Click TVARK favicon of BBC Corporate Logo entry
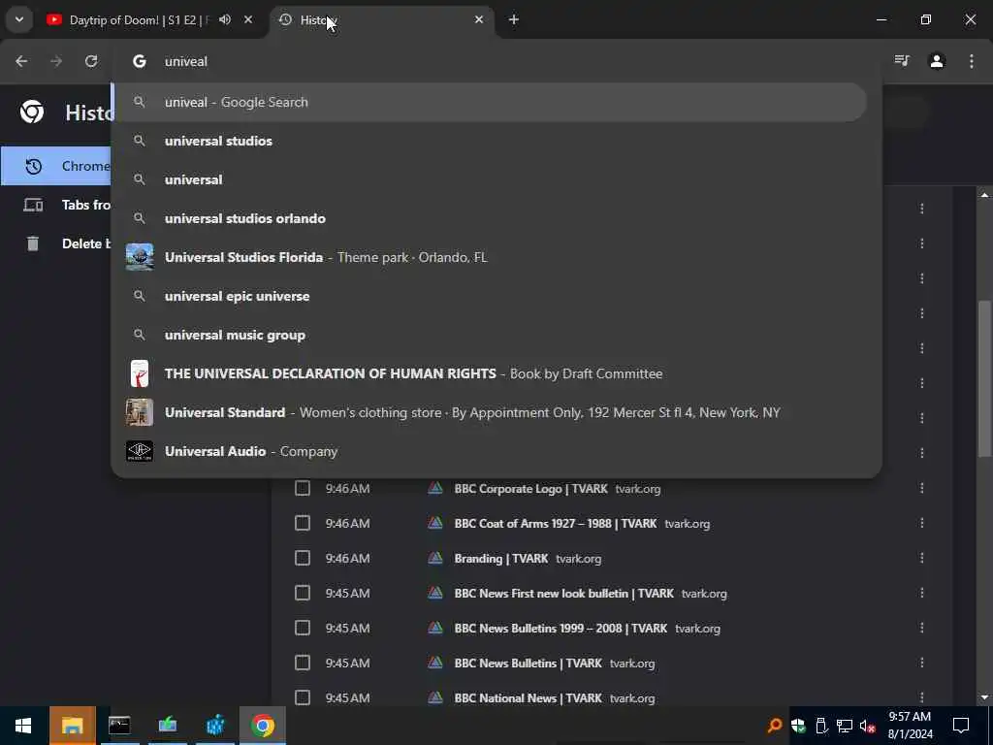The image size is (993, 745). pyautogui.click(x=435, y=489)
